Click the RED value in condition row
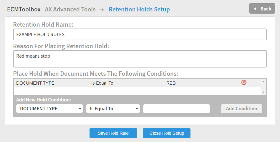Image resolution: width=280 pixels, height=142 pixels. click(171, 83)
